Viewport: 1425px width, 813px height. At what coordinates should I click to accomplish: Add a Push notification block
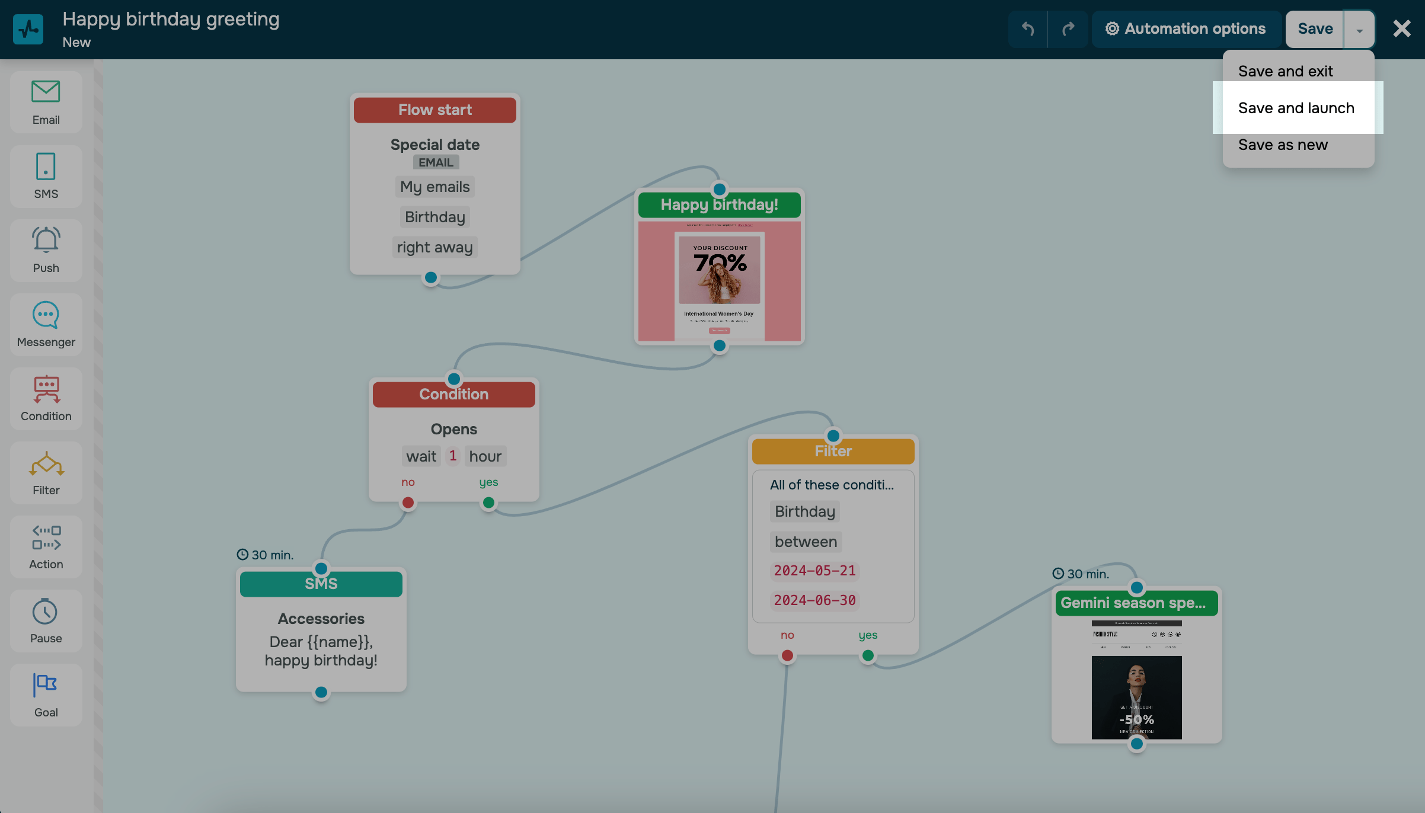46,250
